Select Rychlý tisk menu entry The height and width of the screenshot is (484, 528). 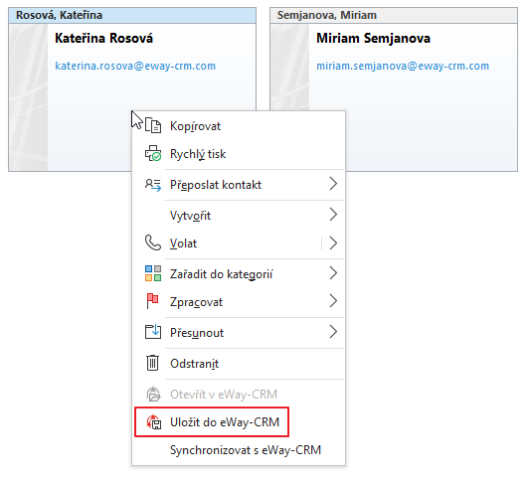click(239, 154)
